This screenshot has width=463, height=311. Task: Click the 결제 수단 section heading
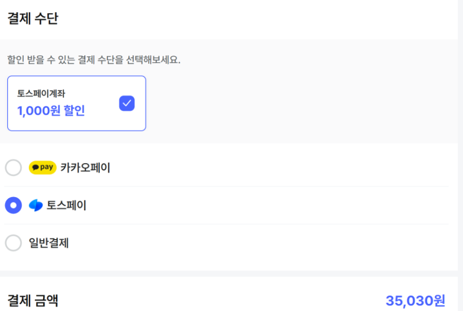click(x=33, y=19)
